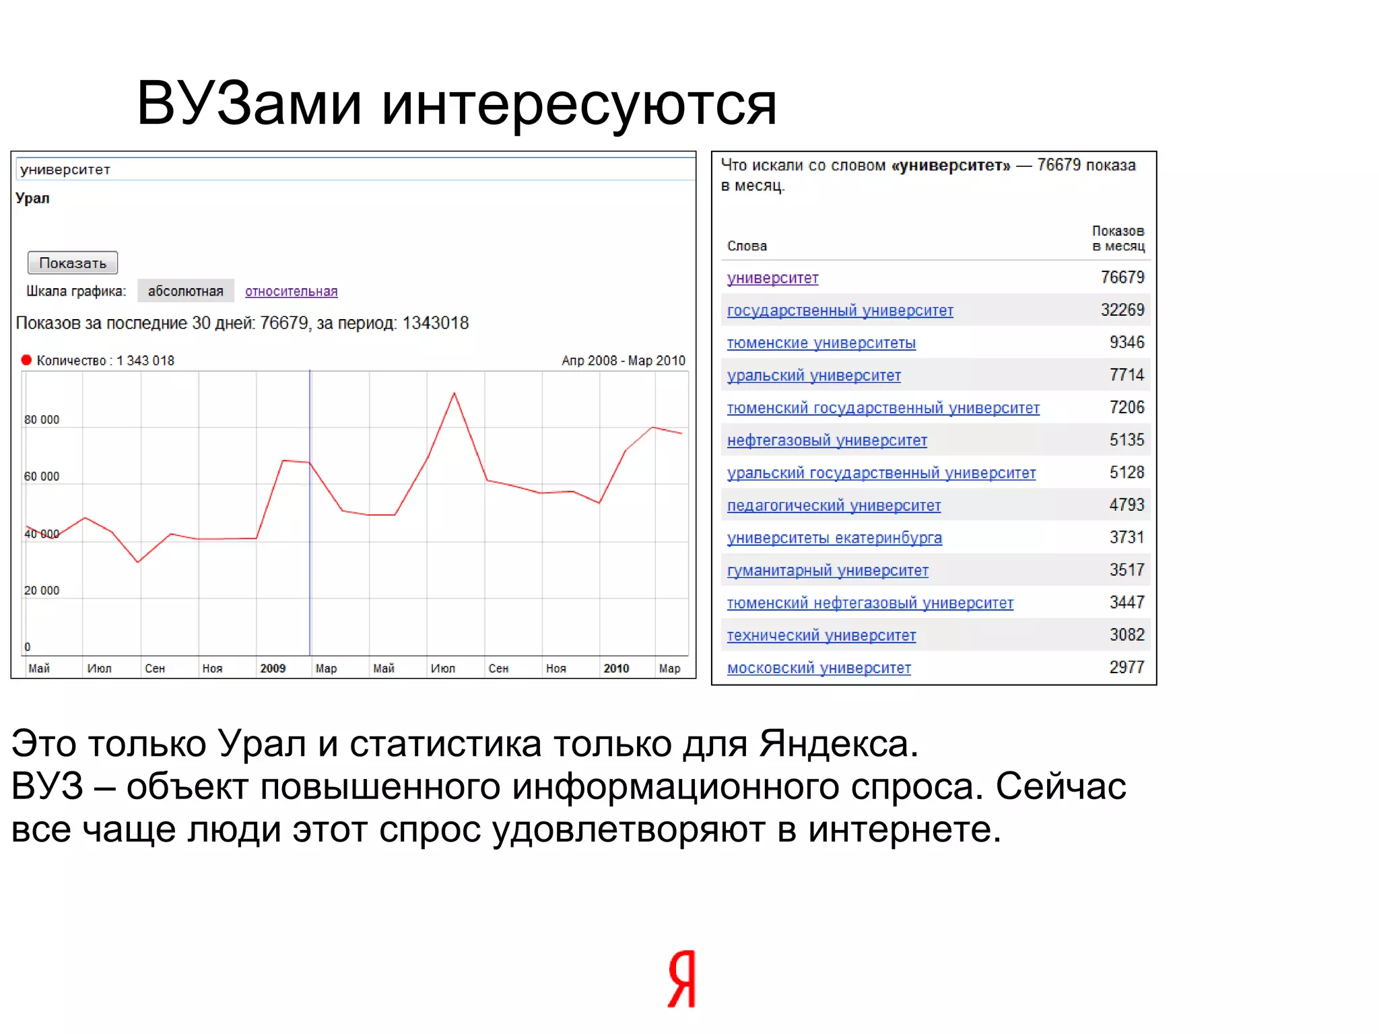Viewport: 1379px width, 1034px height.
Task: Open the 'уральский университет' link
Action: (x=813, y=376)
